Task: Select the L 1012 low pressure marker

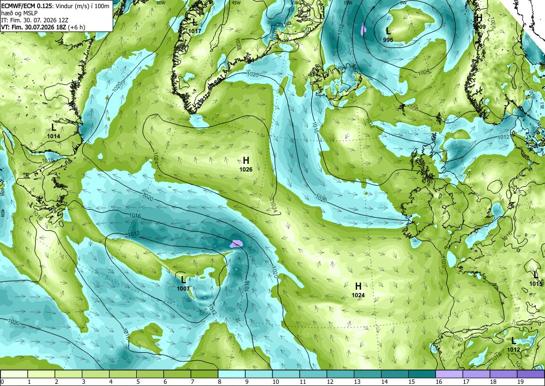Action: point(513,345)
